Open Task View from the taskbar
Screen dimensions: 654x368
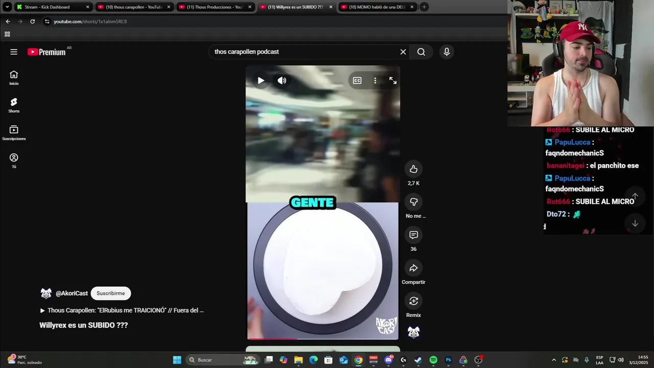pyautogui.click(x=269, y=360)
